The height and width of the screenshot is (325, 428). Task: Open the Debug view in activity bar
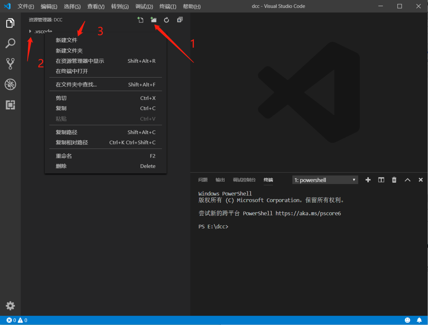tap(10, 84)
